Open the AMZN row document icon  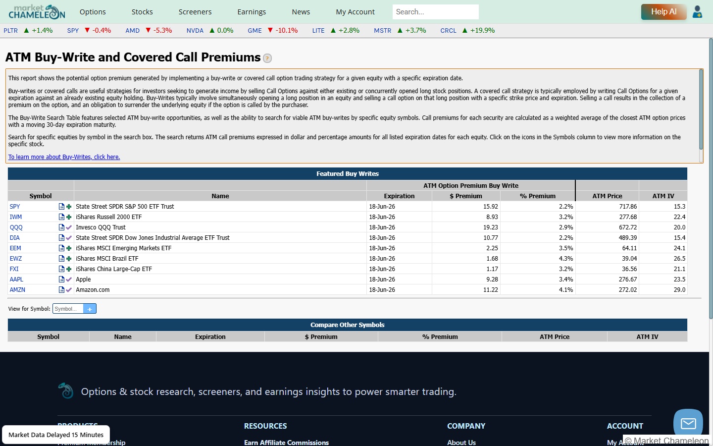[x=61, y=290]
